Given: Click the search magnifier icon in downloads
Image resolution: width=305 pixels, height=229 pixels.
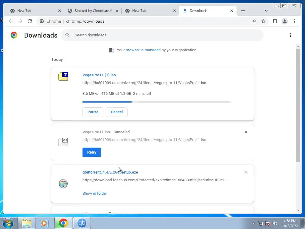Looking at the screenshot, I should 68,35.
